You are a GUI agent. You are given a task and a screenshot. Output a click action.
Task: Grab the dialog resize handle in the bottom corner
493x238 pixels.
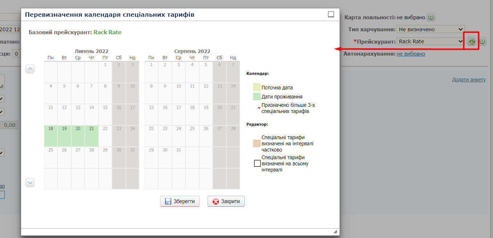[x=335, y=231]
